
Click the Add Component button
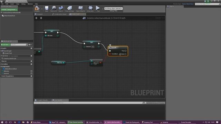pos(9,10)
